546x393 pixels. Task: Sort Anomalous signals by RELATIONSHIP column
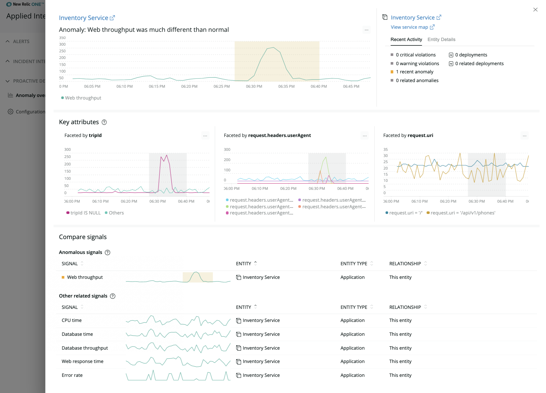click(x=408, y=263)
